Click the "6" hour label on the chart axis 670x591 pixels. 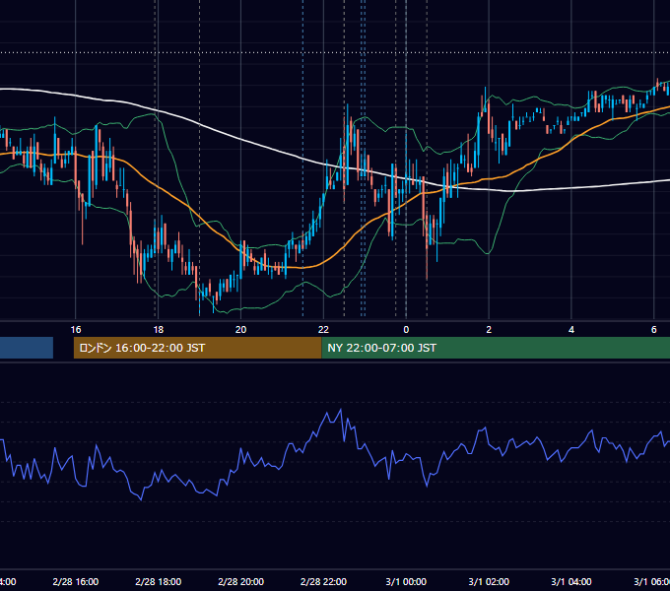point(654,329)
